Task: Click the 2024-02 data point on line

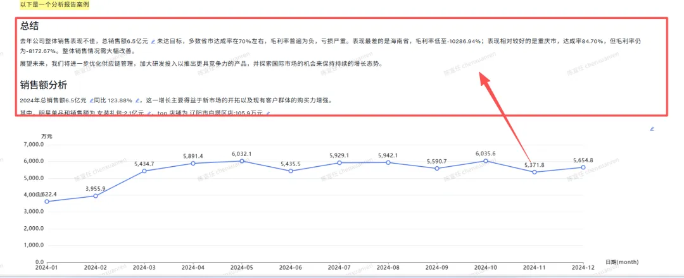Action: [96, 196]
